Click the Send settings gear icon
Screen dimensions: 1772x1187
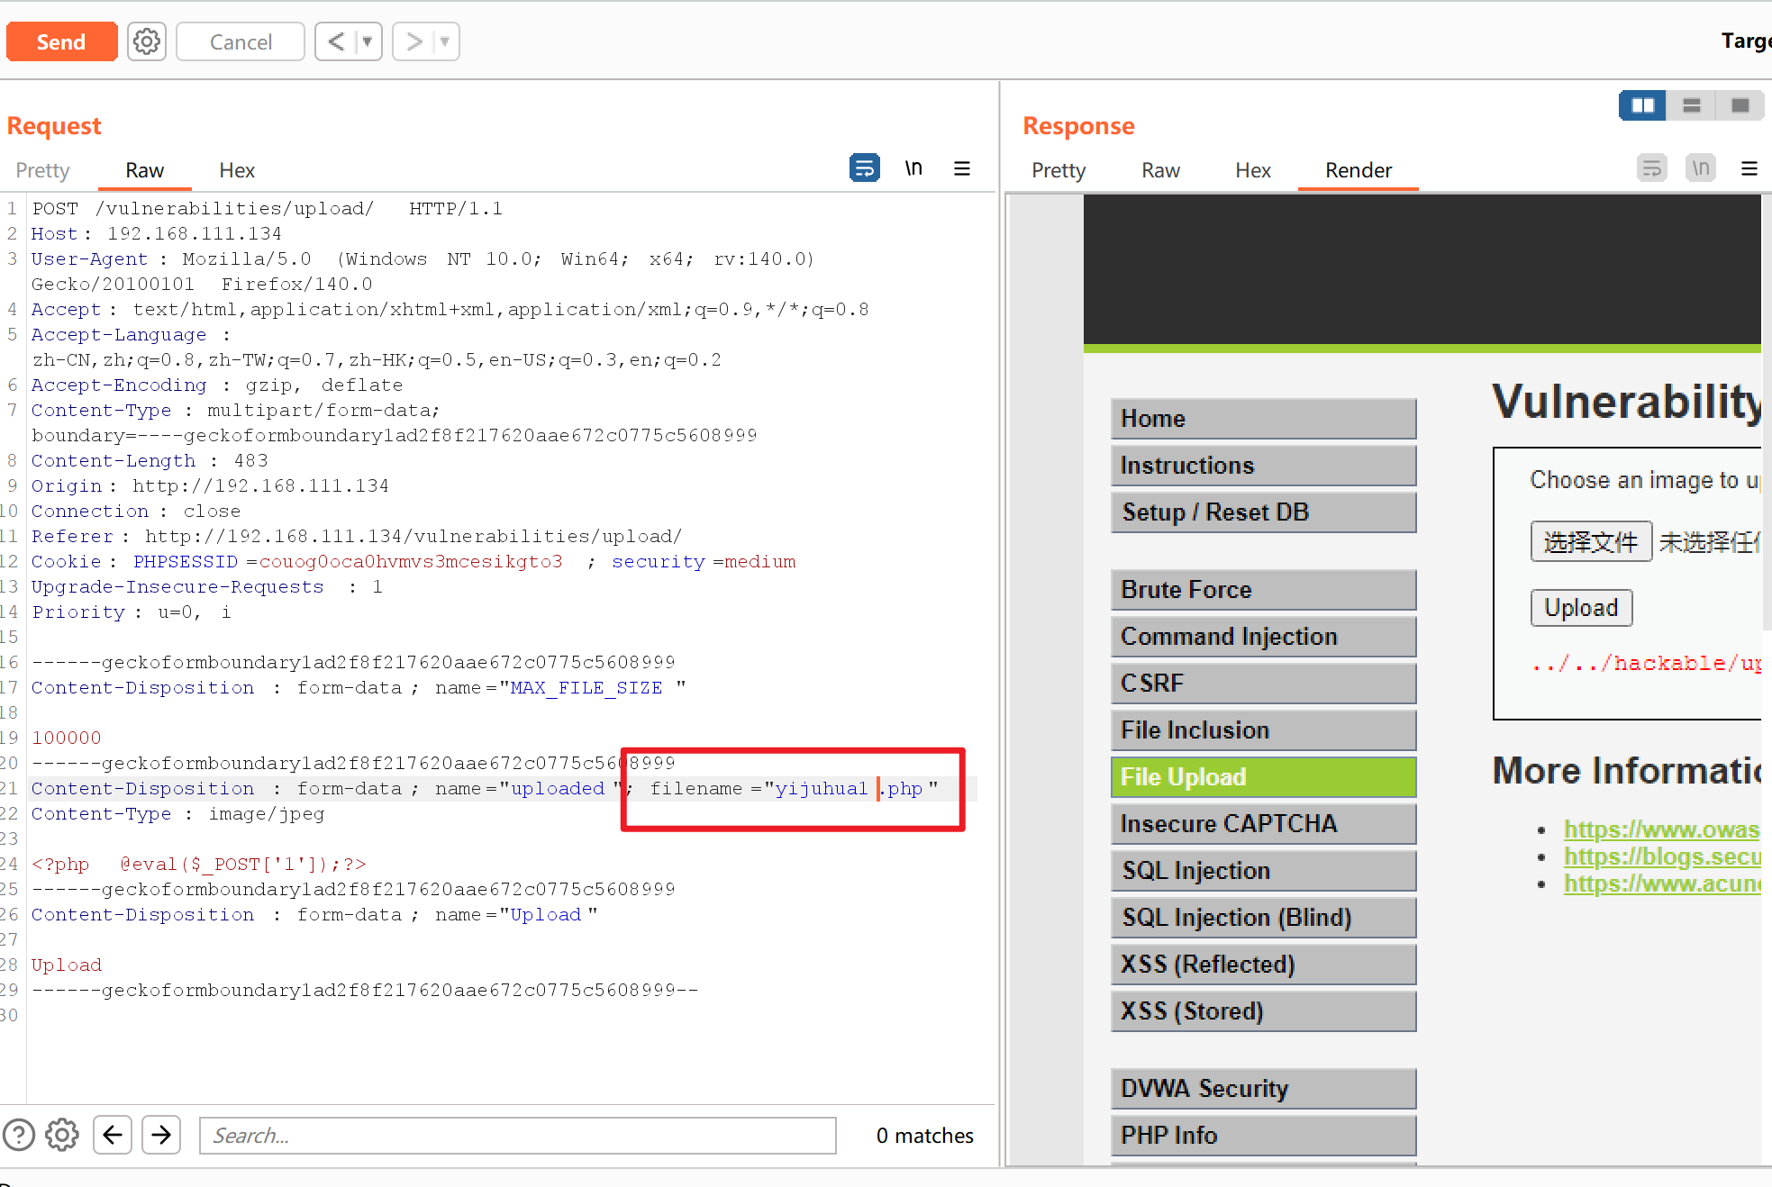click(146, 41)
